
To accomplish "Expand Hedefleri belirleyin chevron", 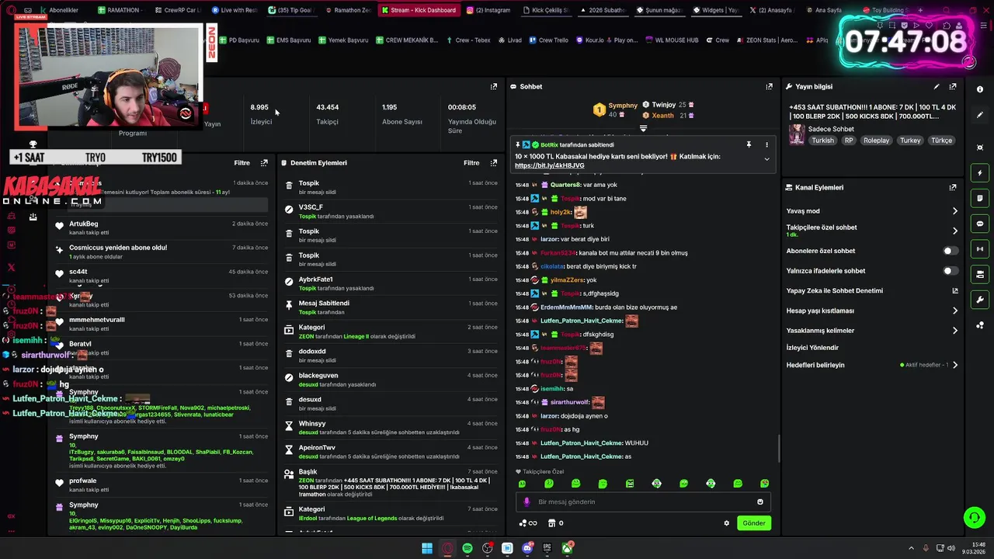I will click(x=954, y=365).
